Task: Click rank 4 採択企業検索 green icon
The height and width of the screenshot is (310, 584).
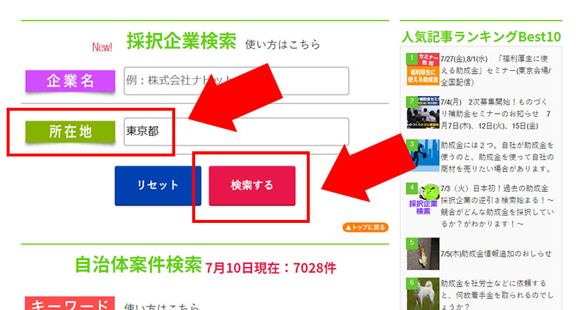Action: [422, 200]
